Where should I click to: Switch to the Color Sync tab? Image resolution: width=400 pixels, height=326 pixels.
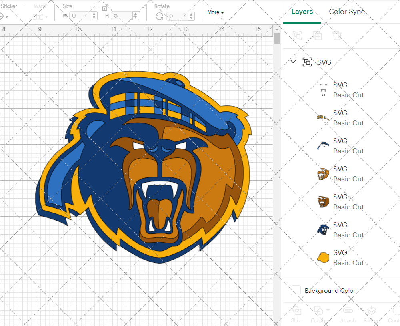(347, 12)
